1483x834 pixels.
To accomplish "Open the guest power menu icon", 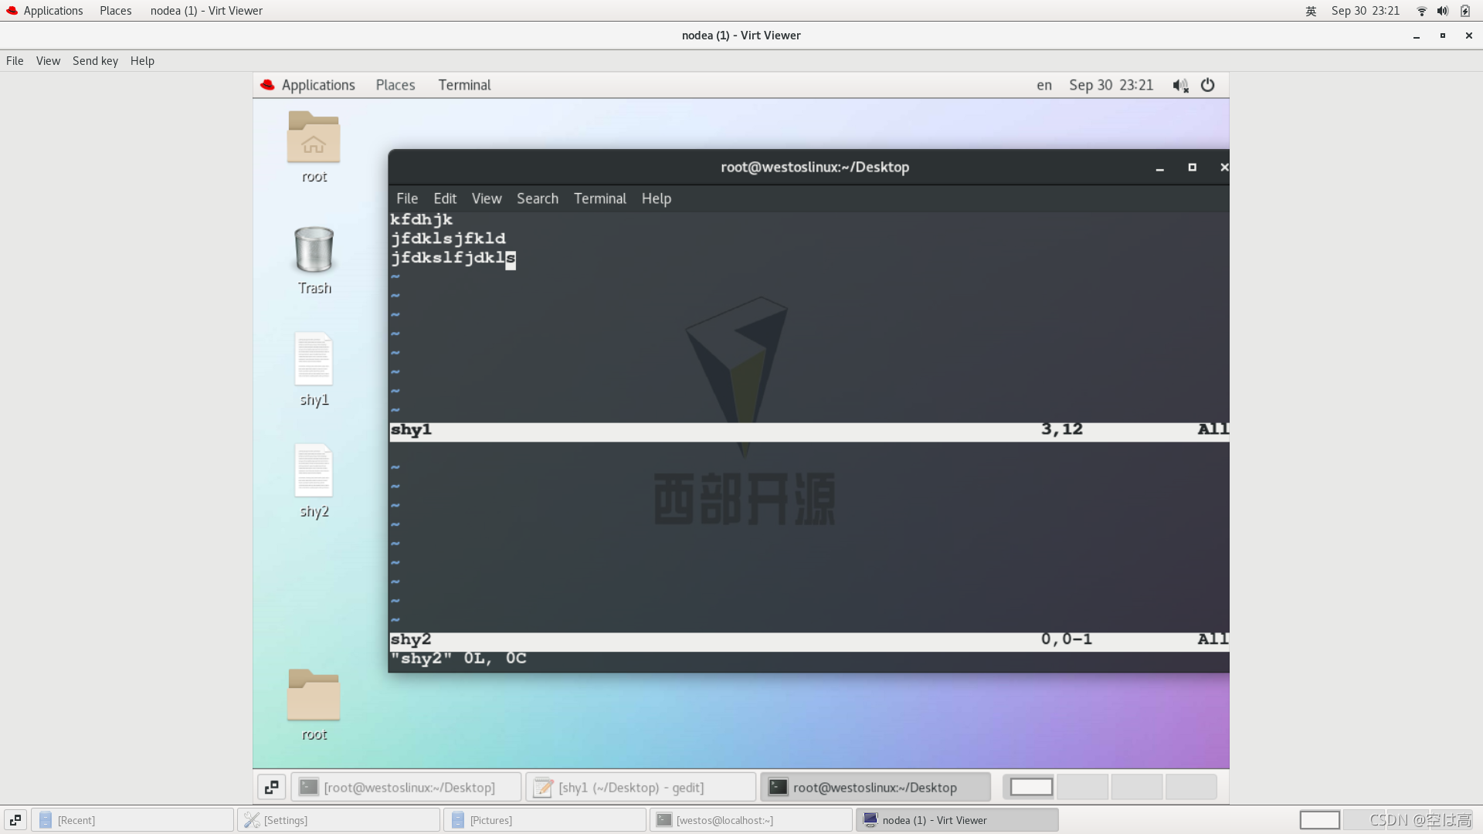I will coord(1208,85).
